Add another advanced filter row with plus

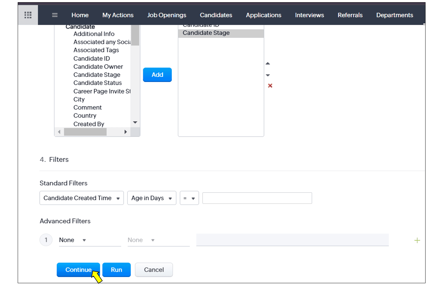pyautogui.click(x=417, y=240)
